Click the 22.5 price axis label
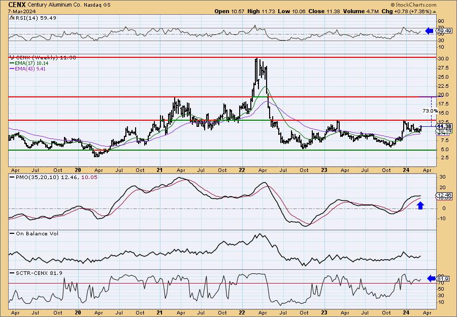Image resolution: width=457 pixels, height=317 pixels. point(443,86)
